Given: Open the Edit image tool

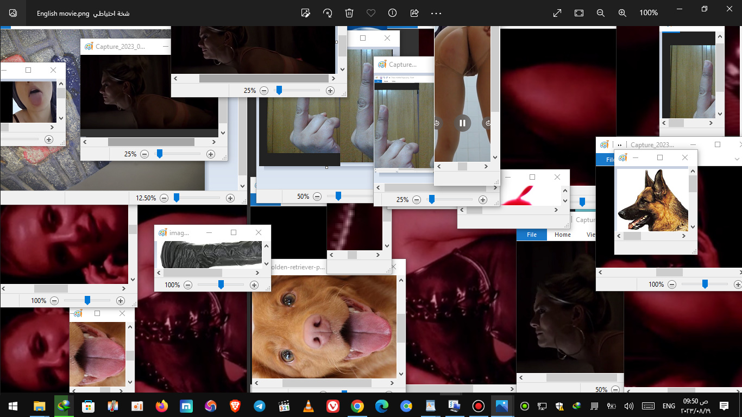Looking at the screenshot, I should (x=306, y=13).
